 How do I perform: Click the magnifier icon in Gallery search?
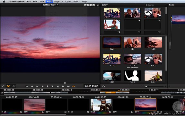[146, 5]
